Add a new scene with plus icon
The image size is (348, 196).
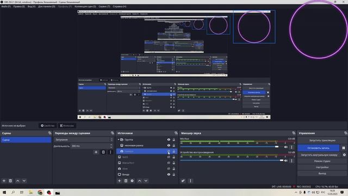point(4,181)
